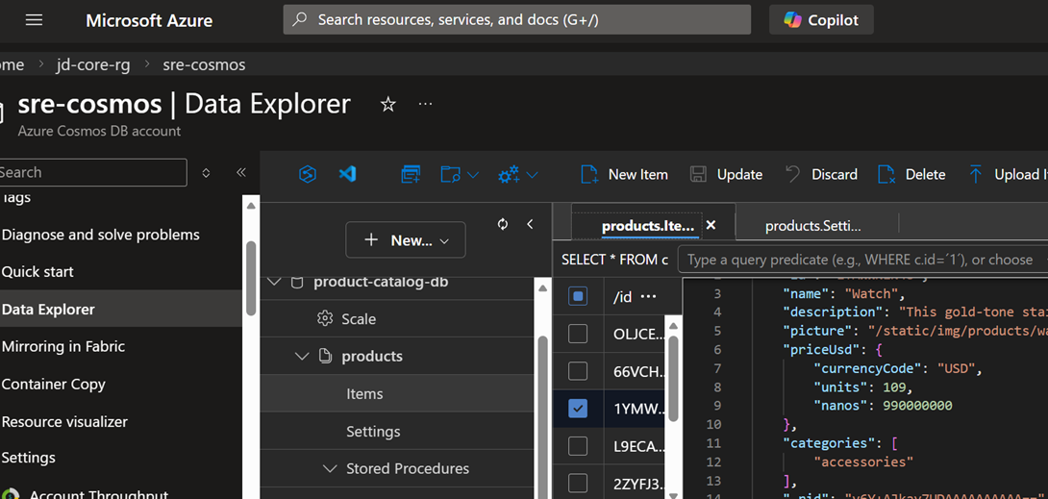Viewport: 1048px width, 499px height.
Task: Close the products.Items tab
Action: tap(711, 225)
